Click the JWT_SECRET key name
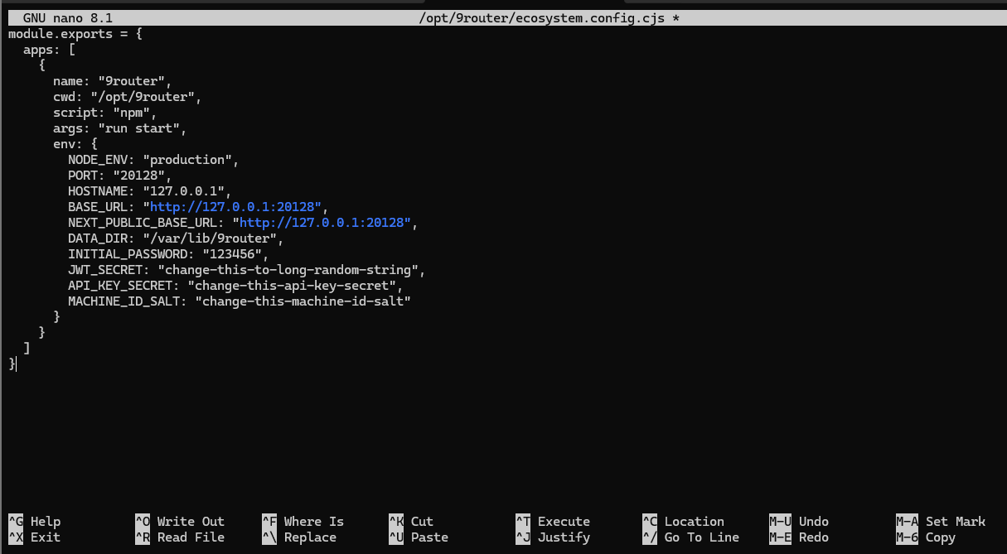 (105, 270)
